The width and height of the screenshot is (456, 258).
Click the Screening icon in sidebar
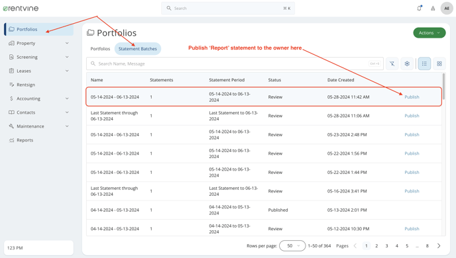(11, 57)
